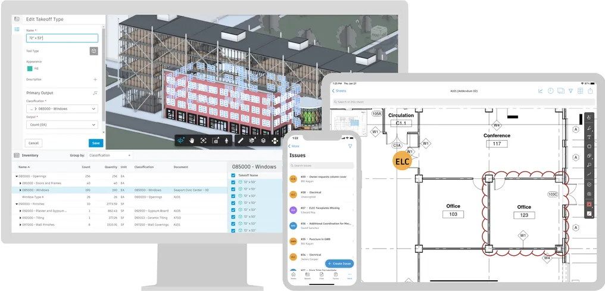Tap the Files tab on phone
The image size is (605, 291).
tap(322, 276)
